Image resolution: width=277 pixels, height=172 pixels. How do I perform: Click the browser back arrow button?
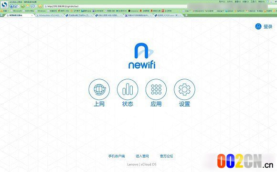[11, 6]
